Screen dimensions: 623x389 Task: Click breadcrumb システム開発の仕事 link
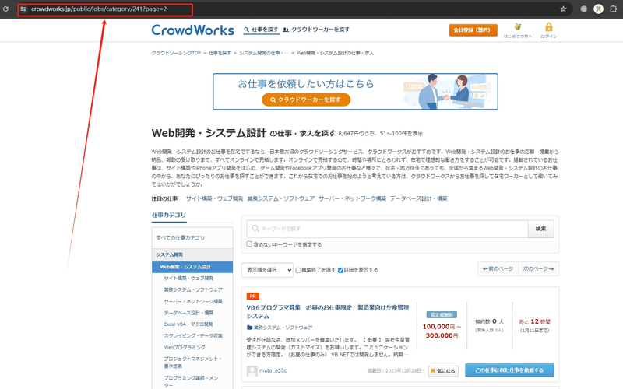(263, 53)
